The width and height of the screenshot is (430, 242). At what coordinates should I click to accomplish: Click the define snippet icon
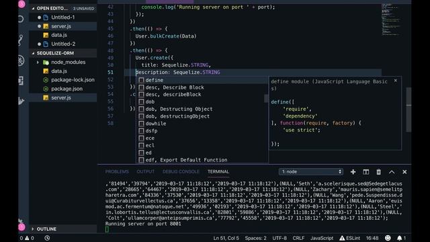[141, 80]
